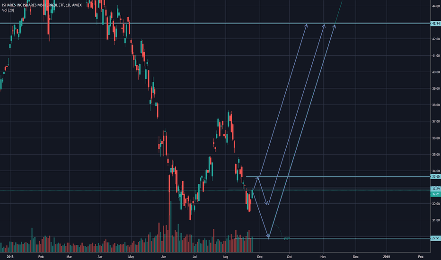Image resolution: width=441 pixels, height=260 pixels.
Task: Click the May label on the time axis
Action: click(x=131, y=257)
